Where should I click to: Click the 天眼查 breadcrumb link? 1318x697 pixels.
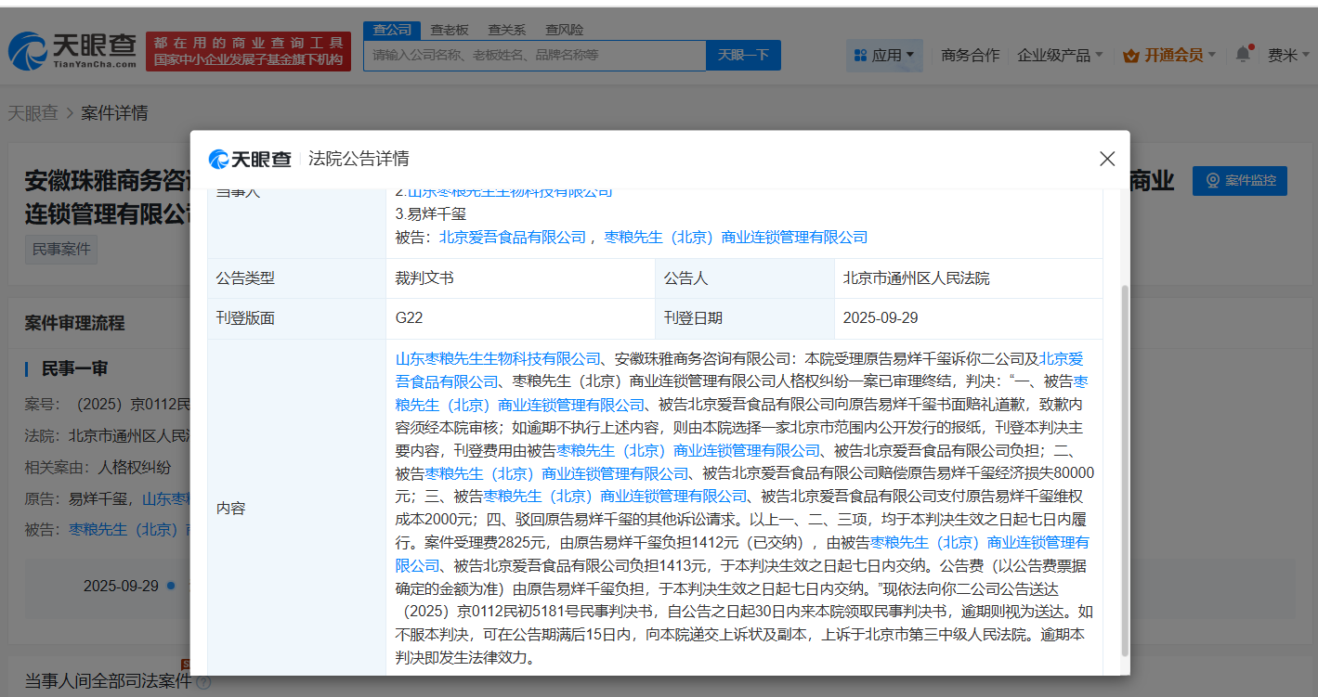tap(33, 113)
